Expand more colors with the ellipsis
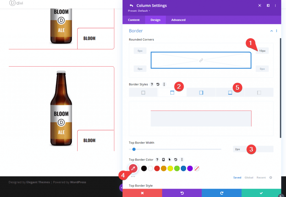 pos(133,176)
